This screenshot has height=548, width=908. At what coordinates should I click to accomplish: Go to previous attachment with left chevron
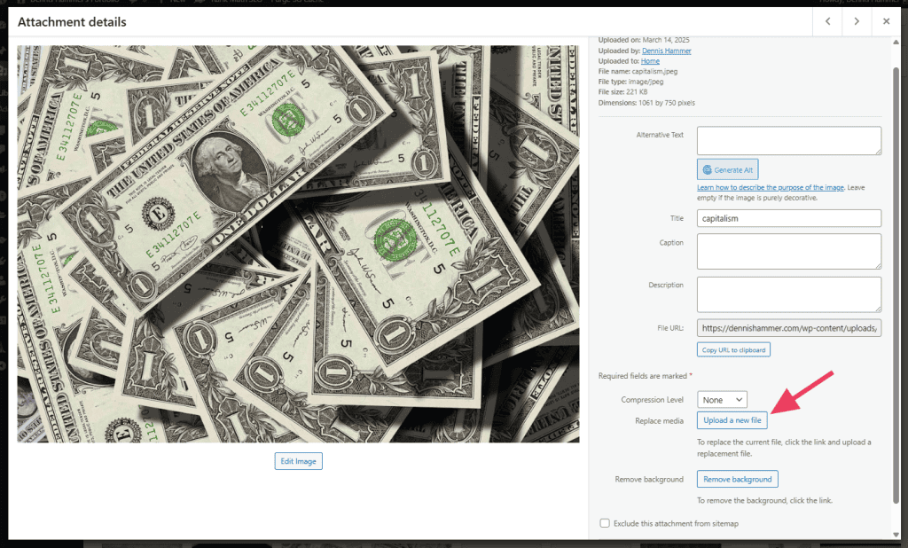tap(828, 21)
